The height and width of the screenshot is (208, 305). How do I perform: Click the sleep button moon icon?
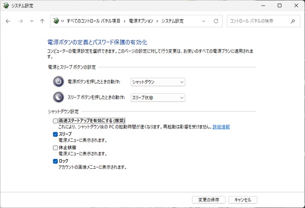pyautogui.click(x=59, y=97)
